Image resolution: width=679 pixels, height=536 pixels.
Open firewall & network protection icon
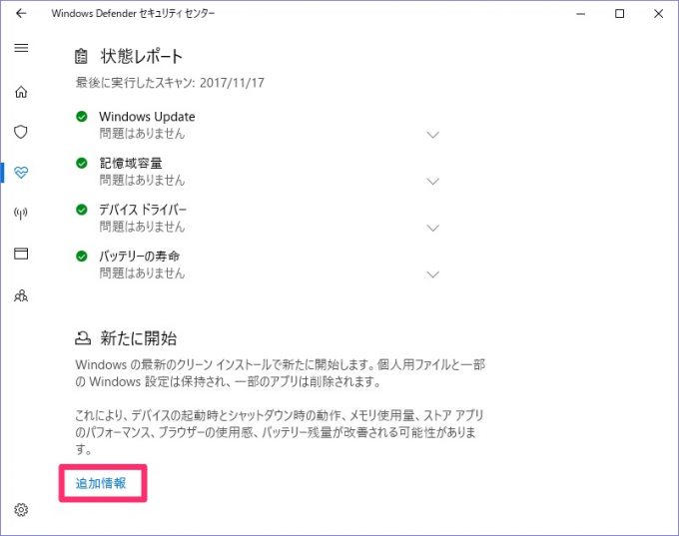click(21, 213)
